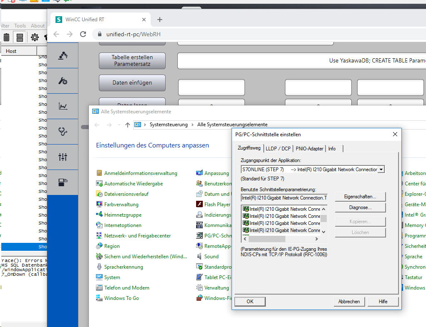Open the Netzwerk- und Freigabecenter link

(137, 236)
